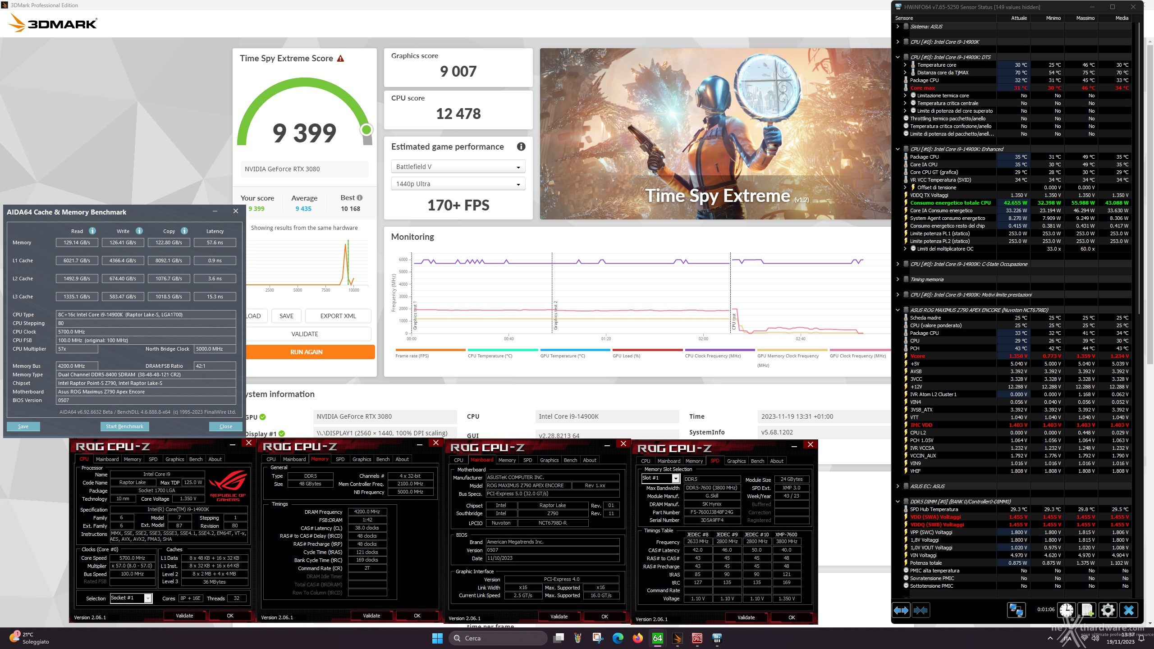Viewport: 1154px width, 649px height.
Task: Toggle GPU Temperature blue legend
Action: coord(575,353)
